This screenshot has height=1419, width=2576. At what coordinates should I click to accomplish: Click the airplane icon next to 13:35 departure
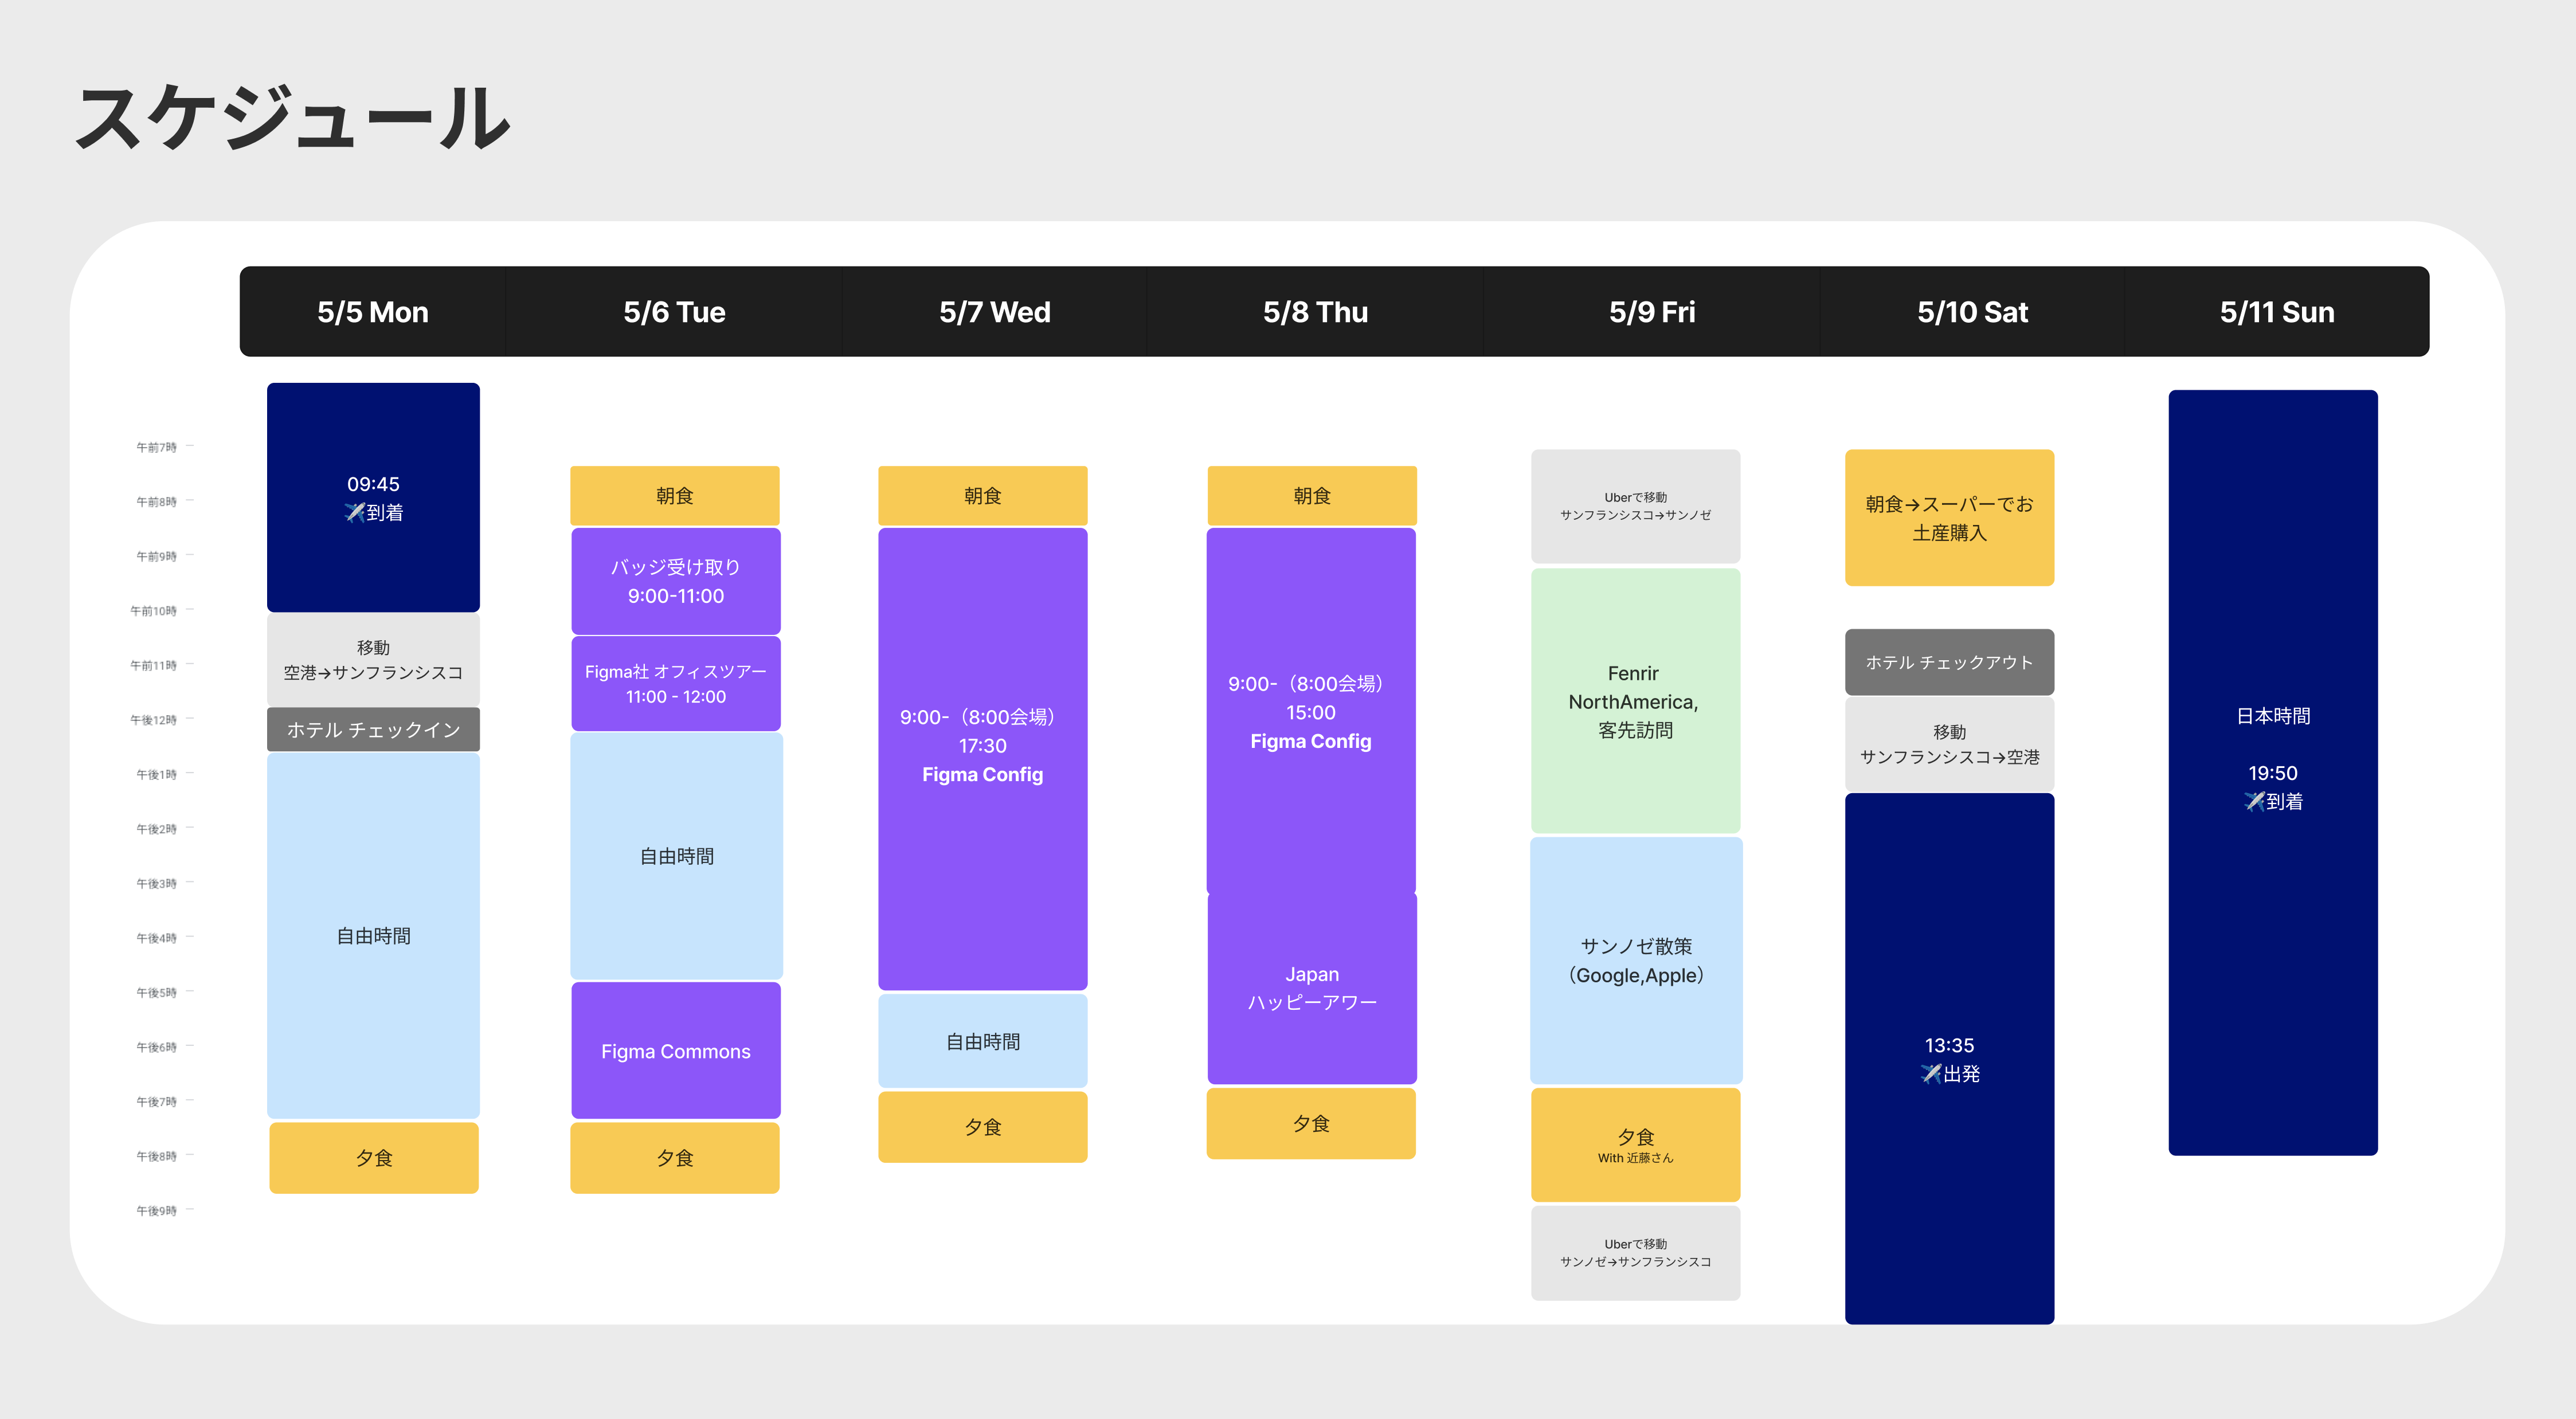[x=1931, y=1074]
